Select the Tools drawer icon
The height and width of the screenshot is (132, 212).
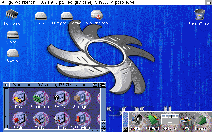coord(41,119)
